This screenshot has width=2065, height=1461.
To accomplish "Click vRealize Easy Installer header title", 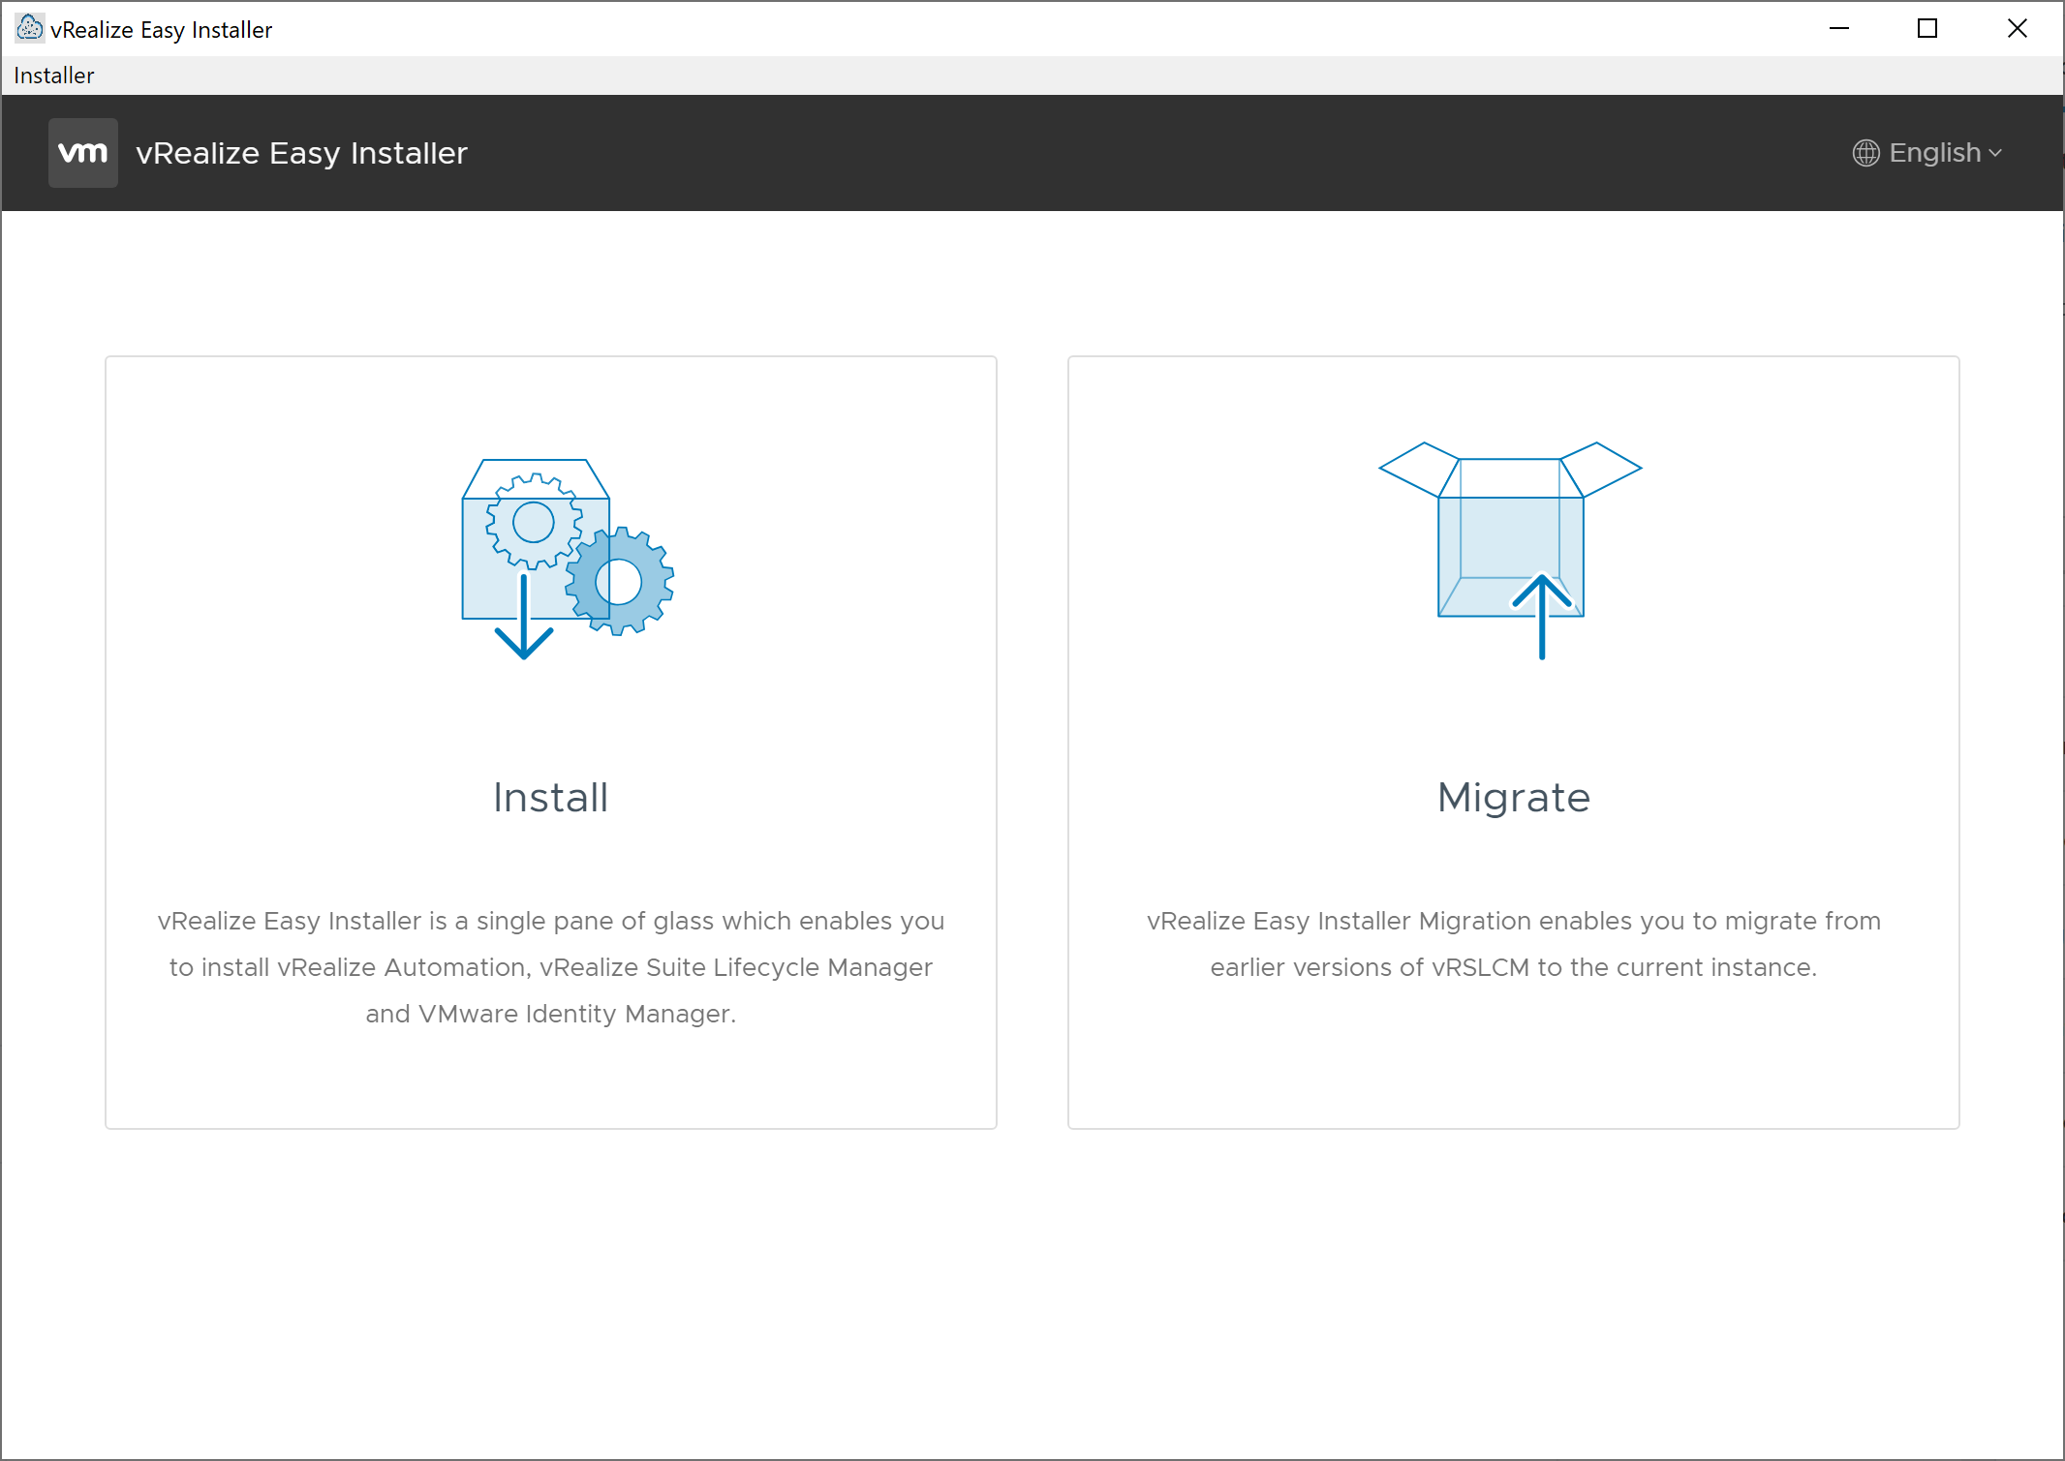I will point(301,153).
